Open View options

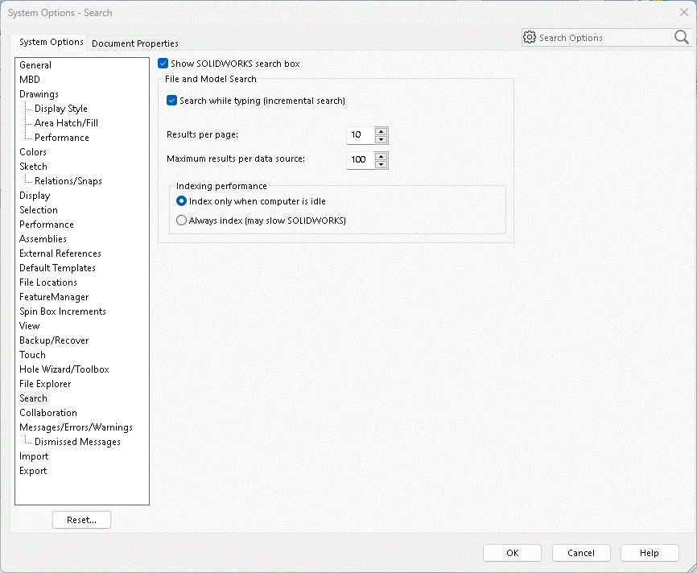(x=29, y=326)
